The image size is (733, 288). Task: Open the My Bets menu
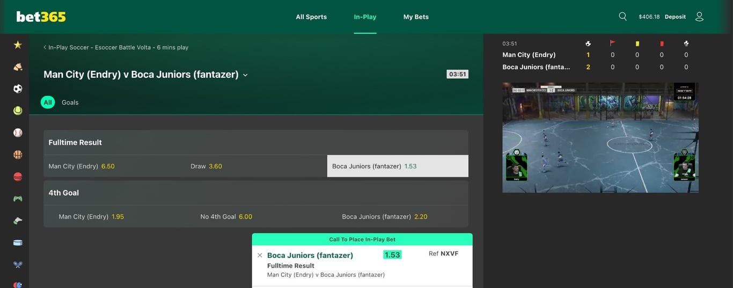point(416,17)
